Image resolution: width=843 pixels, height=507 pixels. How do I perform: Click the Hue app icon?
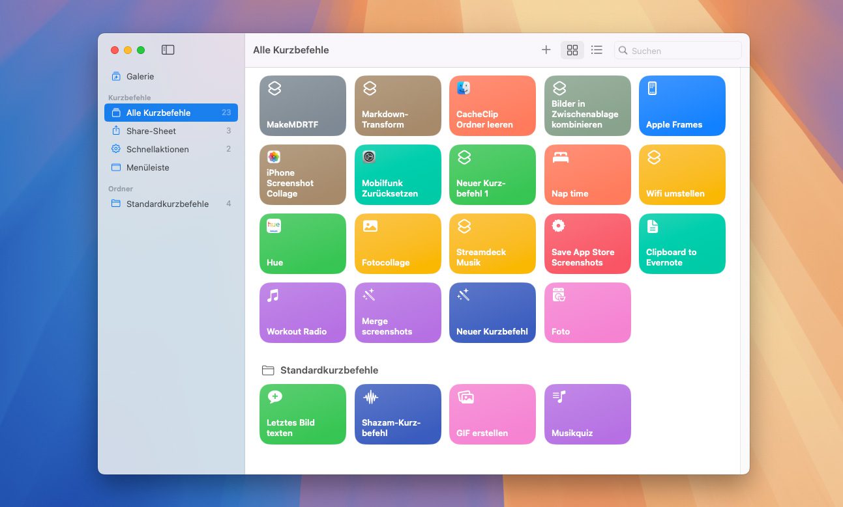[274, 226]
